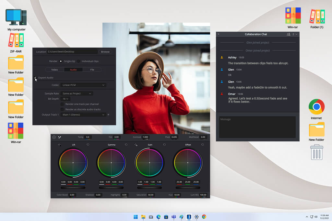Select the Individual clips render option
The height and width of the screenshot is (221, 332).
78,61
